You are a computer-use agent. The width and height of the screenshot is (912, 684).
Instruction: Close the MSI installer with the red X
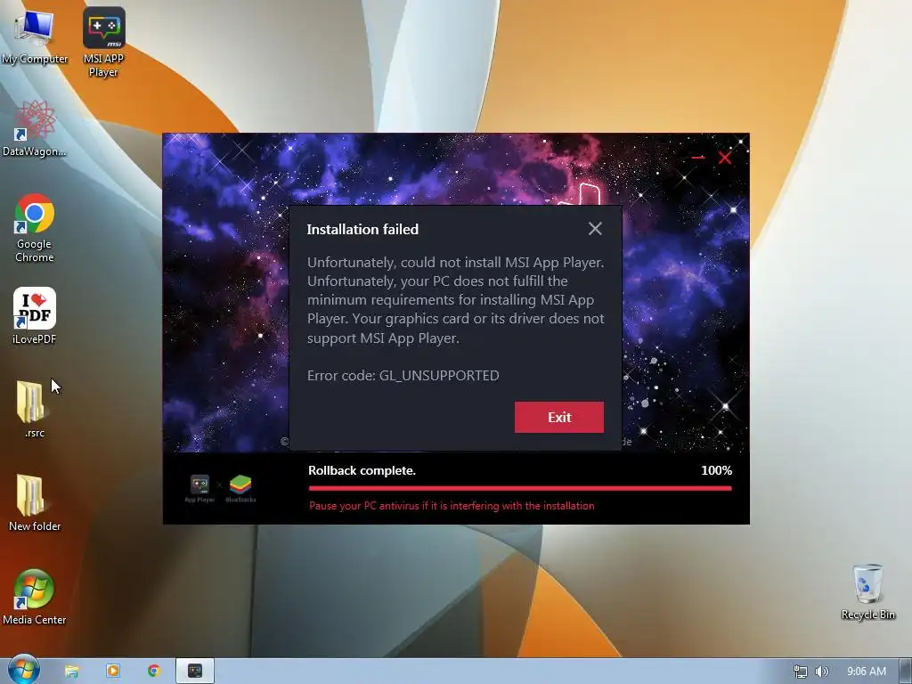coord(725,158)
